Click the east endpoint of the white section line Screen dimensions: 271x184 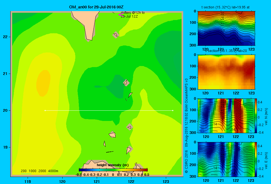173,110
